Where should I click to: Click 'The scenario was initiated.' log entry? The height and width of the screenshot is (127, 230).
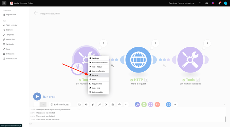click(46, 113)
